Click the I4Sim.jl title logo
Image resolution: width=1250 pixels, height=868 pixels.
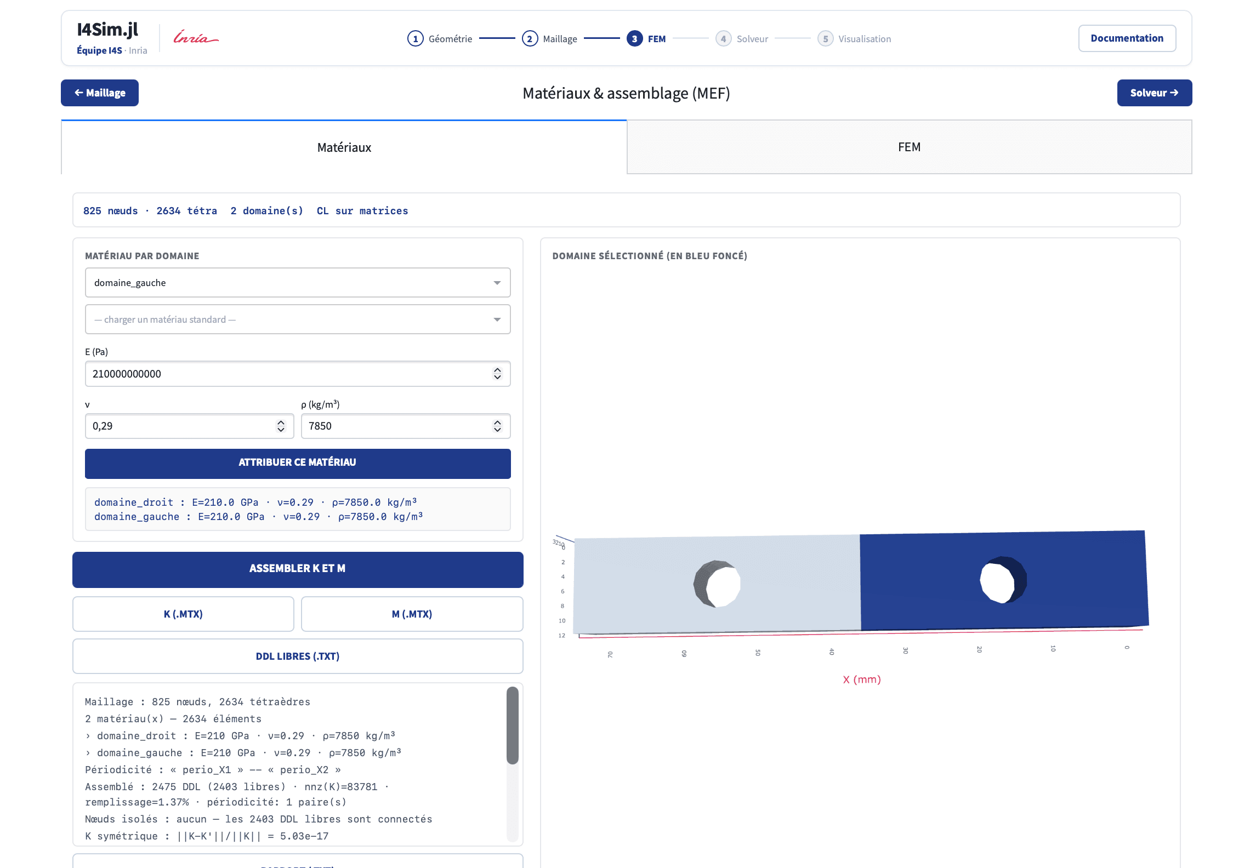tap(107, 30)
